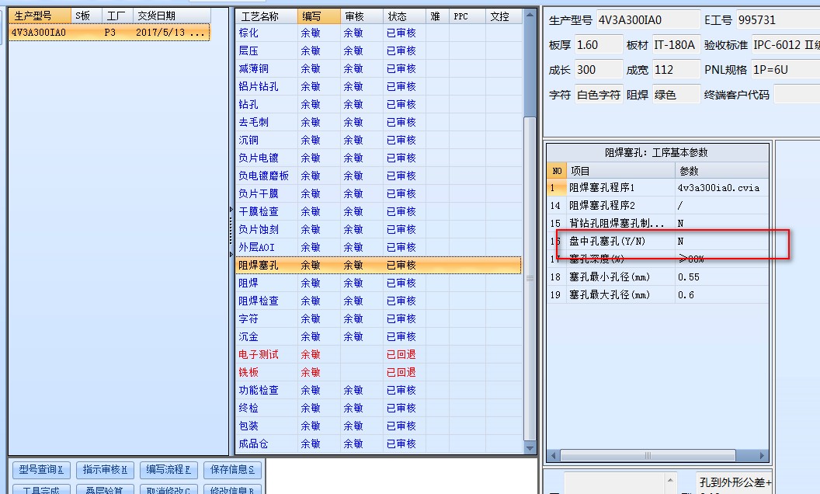Click the 阻焊 field showing 绿色
The image size is (820, 494).
676,95
